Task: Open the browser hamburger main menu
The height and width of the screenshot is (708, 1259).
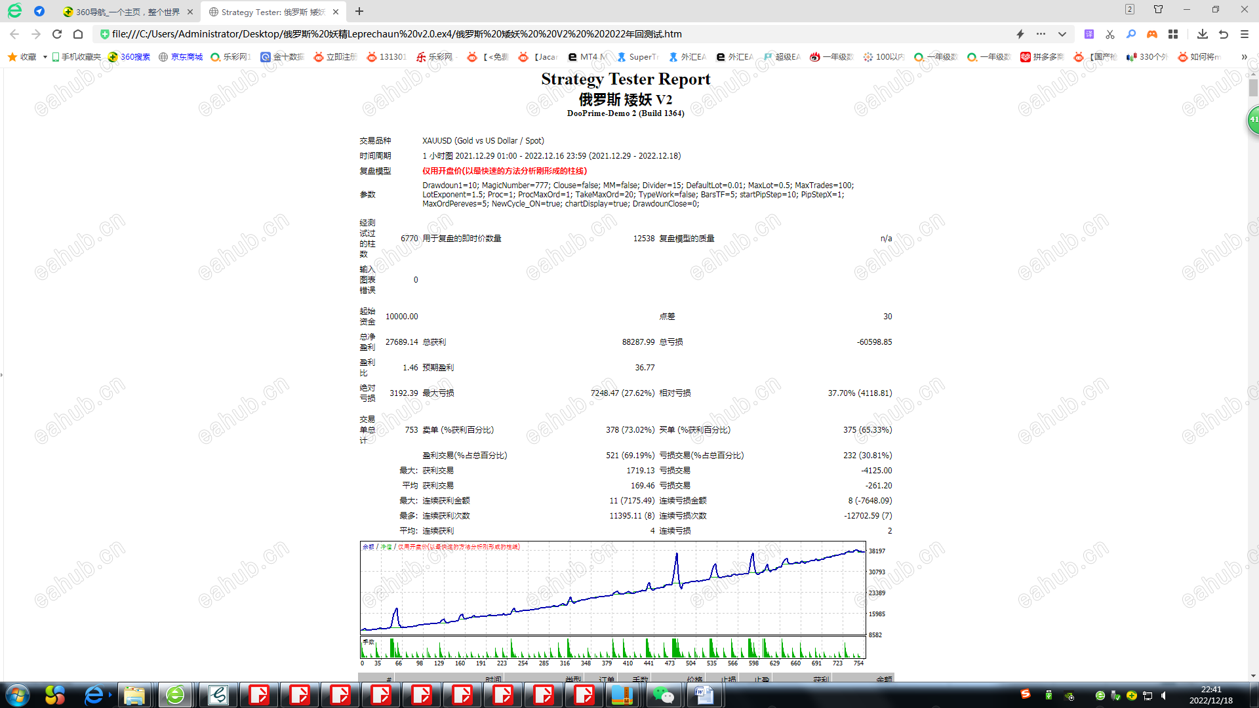Action: click(1245, 34)
